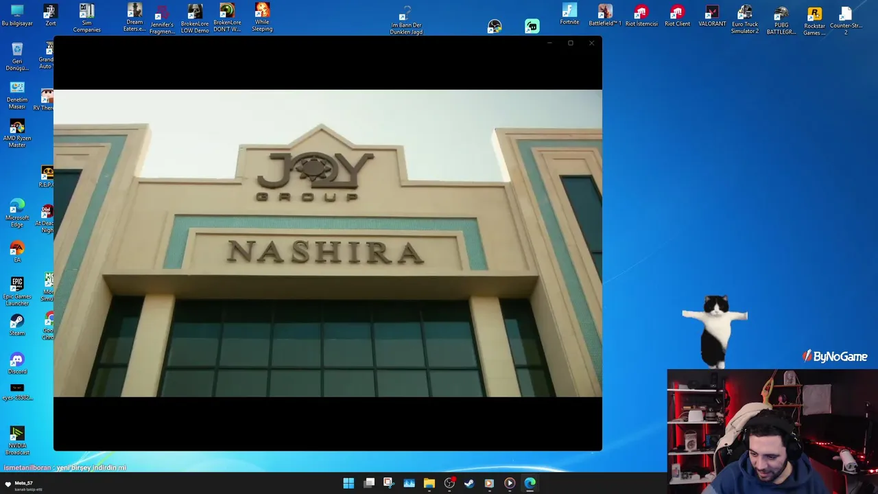
Task: Open Task View in the taskbar
Action: 369,483
